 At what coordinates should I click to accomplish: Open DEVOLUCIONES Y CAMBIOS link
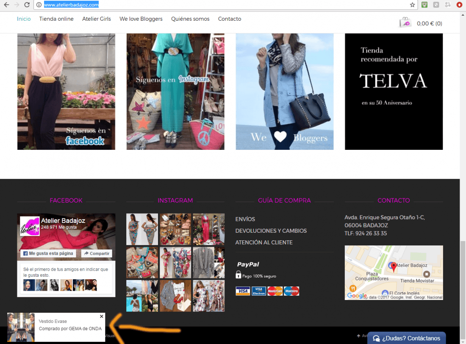pos(271,231)
